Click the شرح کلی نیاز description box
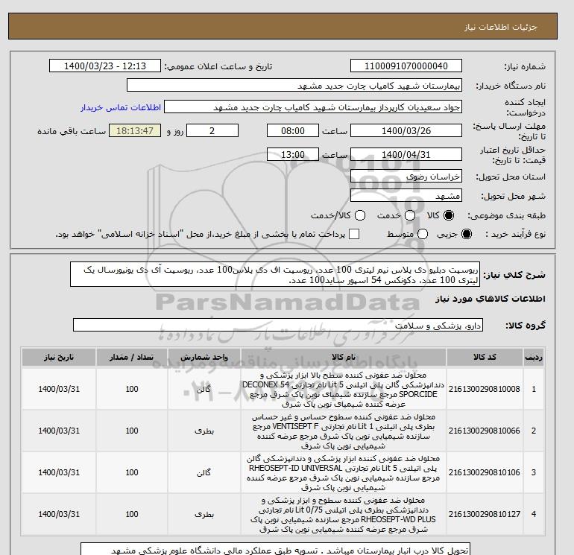The width and height of the screenshot is (574, 555). pyautogui.click(x=275, y=275)
